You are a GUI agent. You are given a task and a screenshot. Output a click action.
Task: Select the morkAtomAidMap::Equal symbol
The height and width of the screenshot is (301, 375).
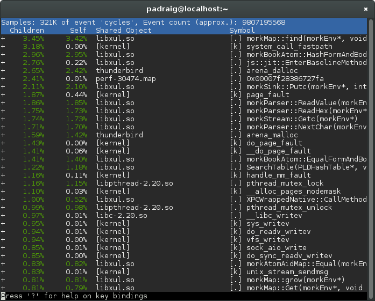pyautogui.click(x=307, y=264)
